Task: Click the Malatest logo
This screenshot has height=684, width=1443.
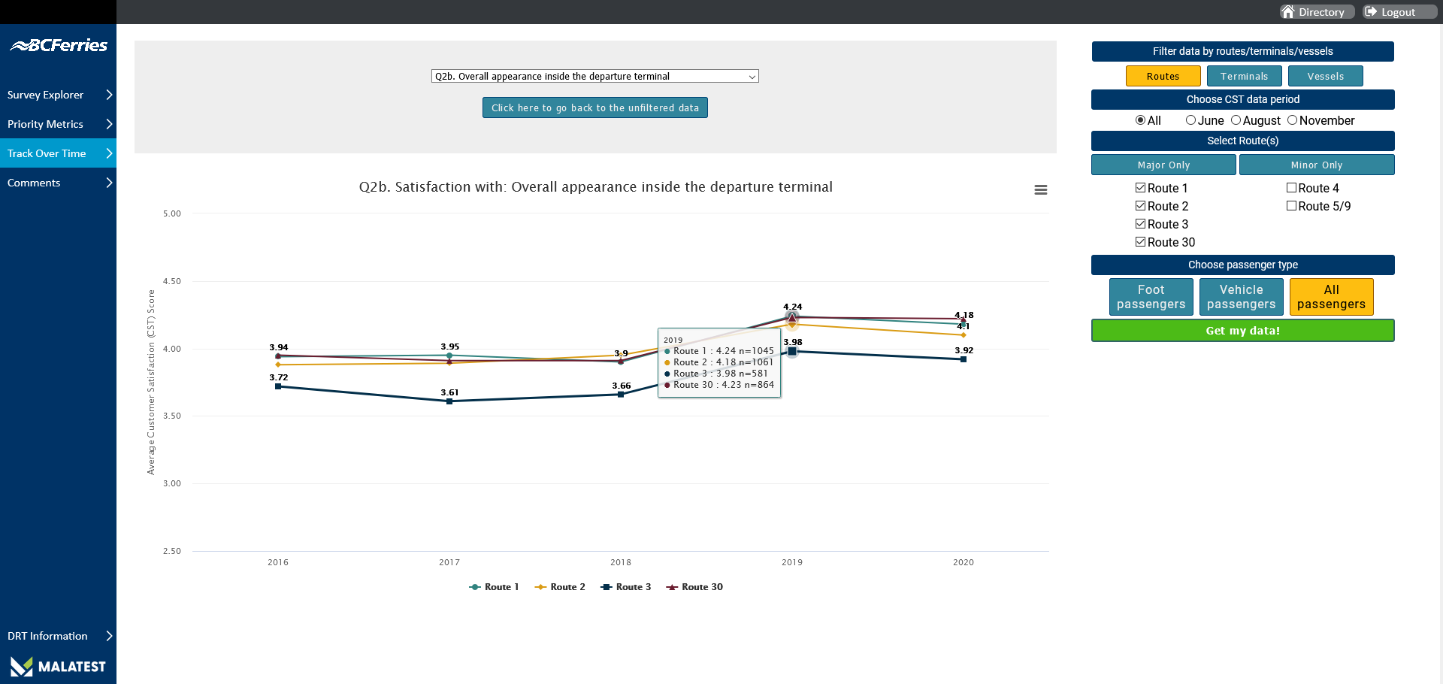Action: [58, 666]
